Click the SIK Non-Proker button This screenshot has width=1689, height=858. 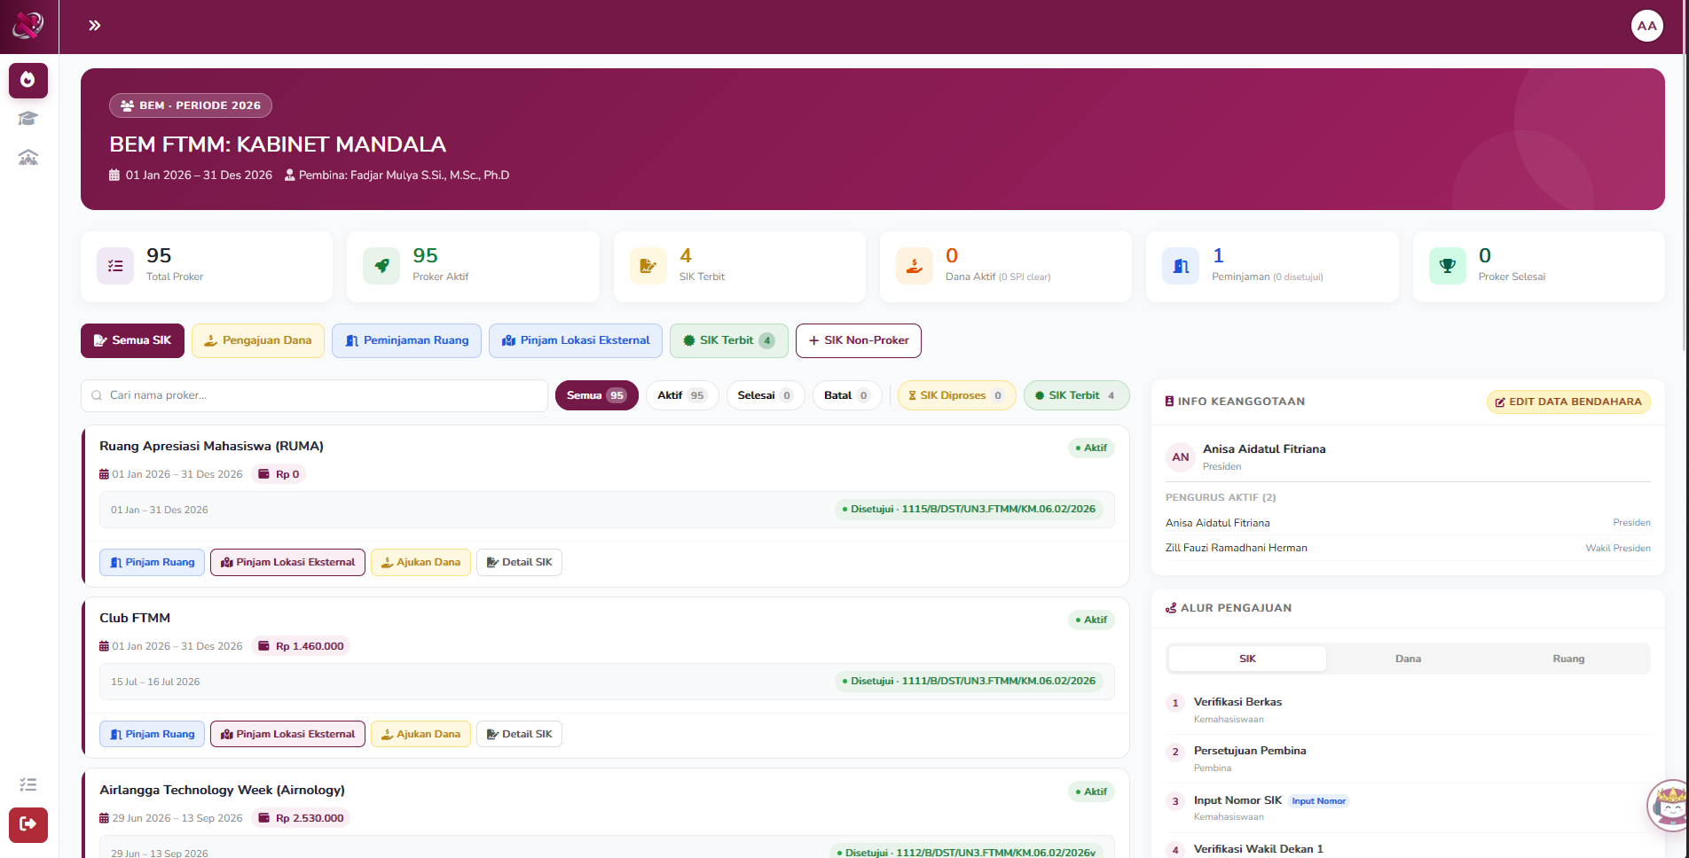click(859, 340)
